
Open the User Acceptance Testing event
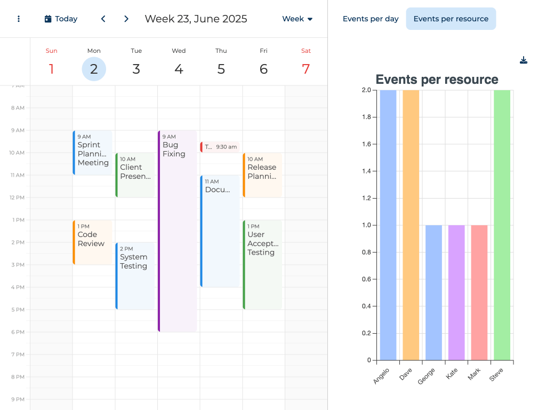click(262, 264)
